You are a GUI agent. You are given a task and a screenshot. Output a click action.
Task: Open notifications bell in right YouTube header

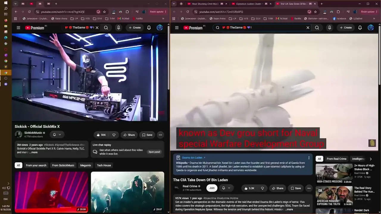[x=360, y=28]
